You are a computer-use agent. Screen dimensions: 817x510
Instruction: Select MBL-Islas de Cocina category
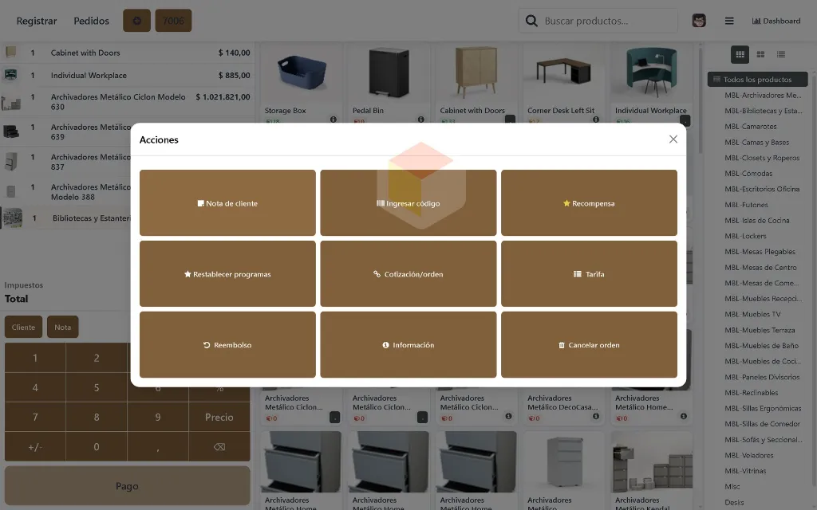[x=756, y=220]
